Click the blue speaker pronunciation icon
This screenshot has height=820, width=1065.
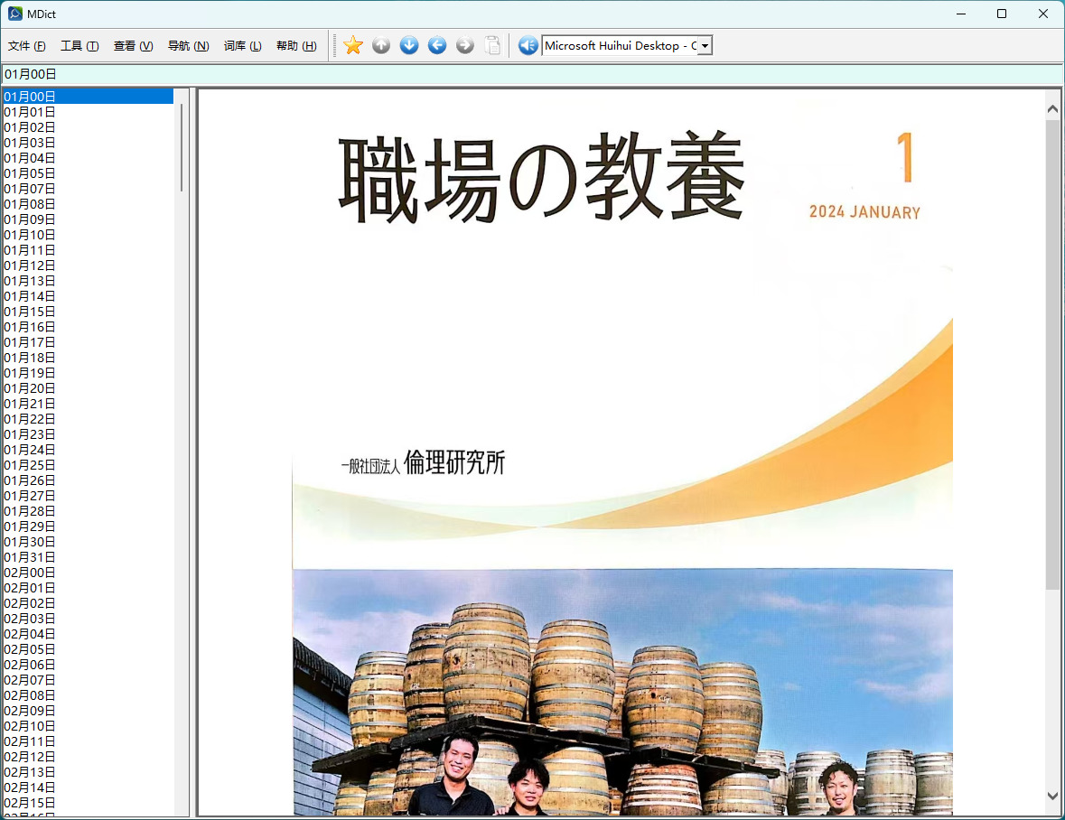tap(528, 45)
